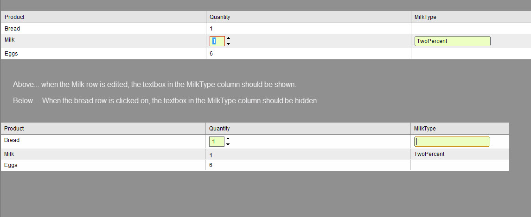
Task: Click the empty MilkType textbox in lower grid
Action: [452, 142]
